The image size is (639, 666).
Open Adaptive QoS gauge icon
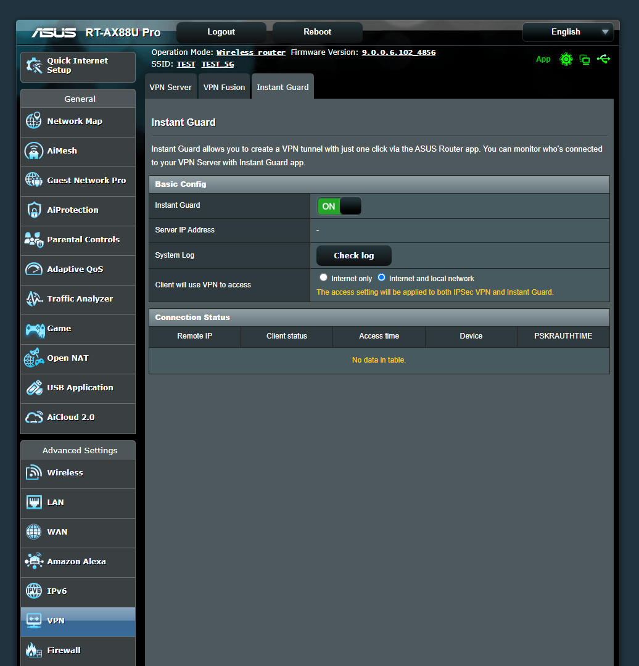coord(34,269)
